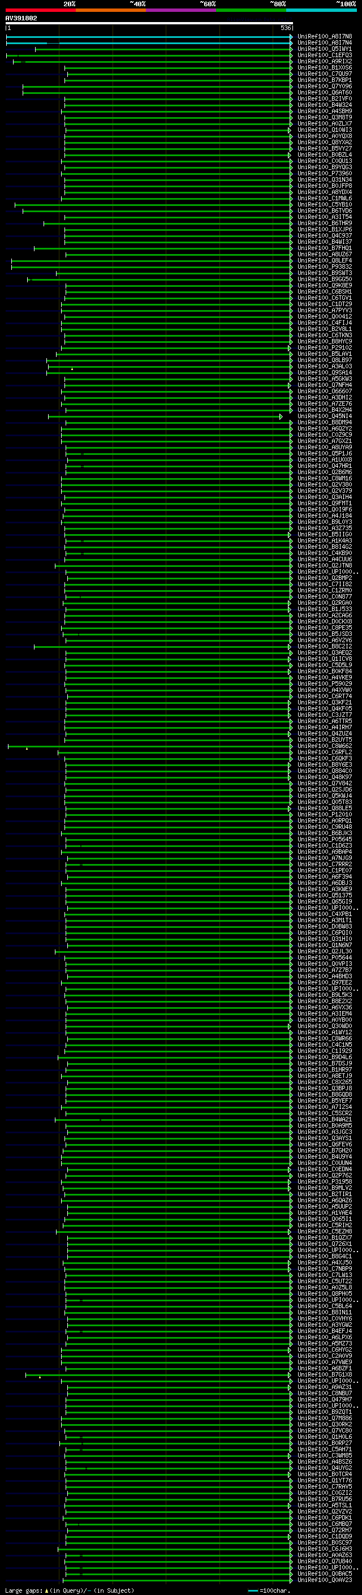Select hit label UniRef100_Q31N34

[325, 179]
